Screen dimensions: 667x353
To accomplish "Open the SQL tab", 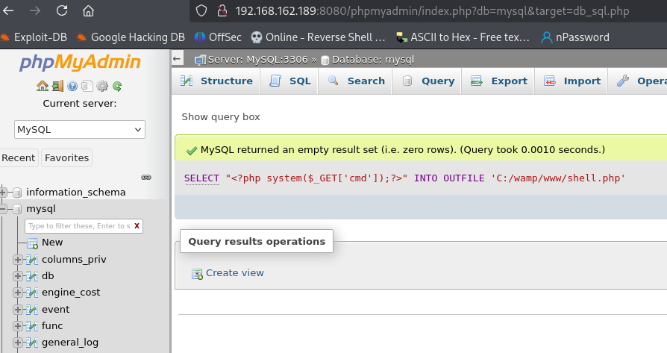I will pos(289,81).
